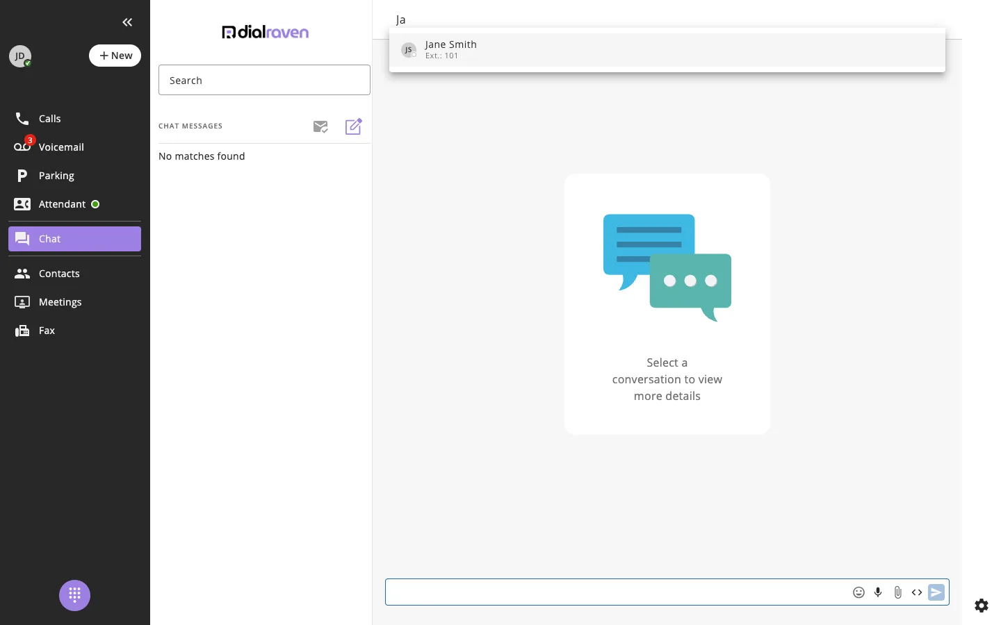Click the Parking P icon
Screen dimensions: 1001x625
[x=22, y=176]
